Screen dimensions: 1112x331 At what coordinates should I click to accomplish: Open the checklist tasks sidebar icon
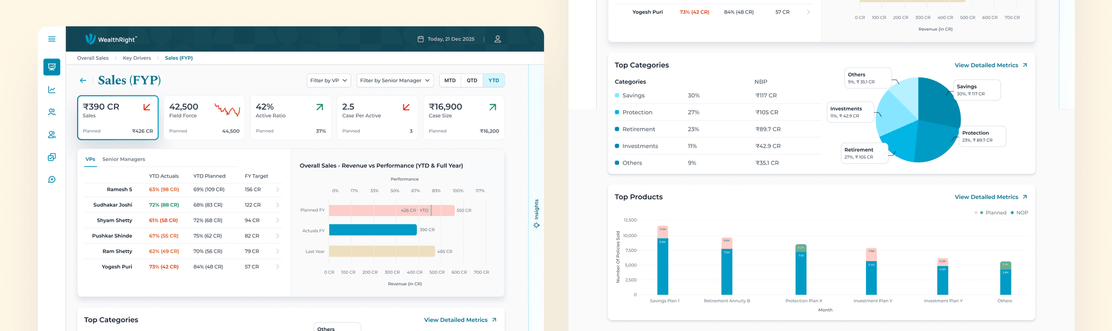click(x=52, y=157)
